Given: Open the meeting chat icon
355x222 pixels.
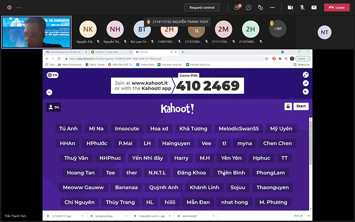Looking at the screenshot, I should 248,8.
